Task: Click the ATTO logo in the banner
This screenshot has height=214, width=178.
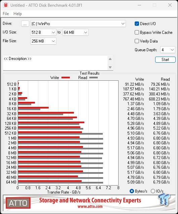Action: click(18, 203)
